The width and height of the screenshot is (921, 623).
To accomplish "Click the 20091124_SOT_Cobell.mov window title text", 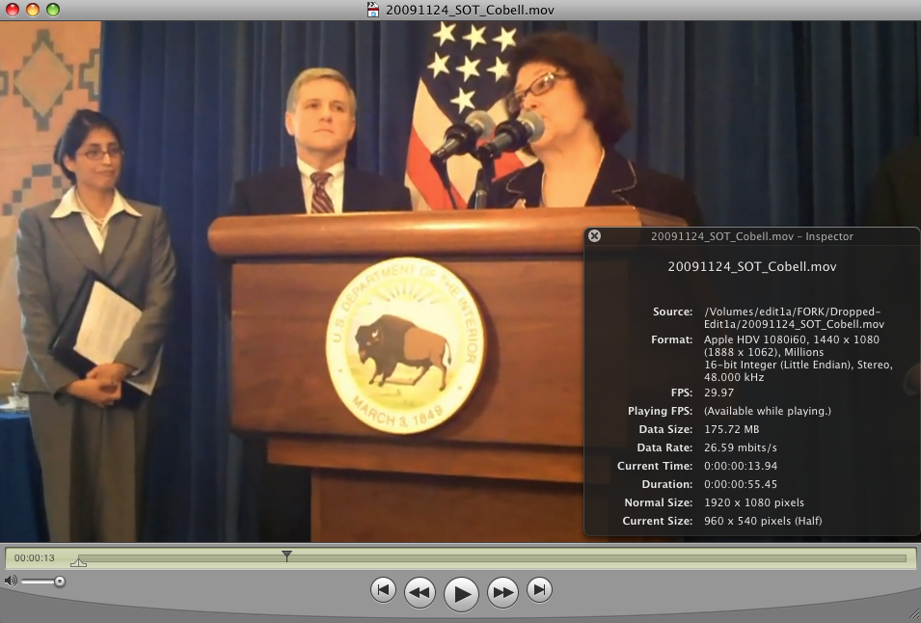I will click(x=470, y=10).
